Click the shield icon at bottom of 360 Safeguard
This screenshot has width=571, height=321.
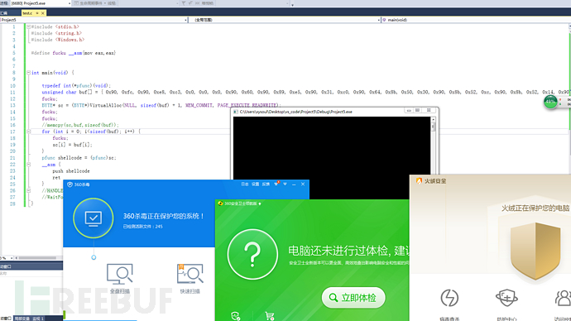coord(235,316)
